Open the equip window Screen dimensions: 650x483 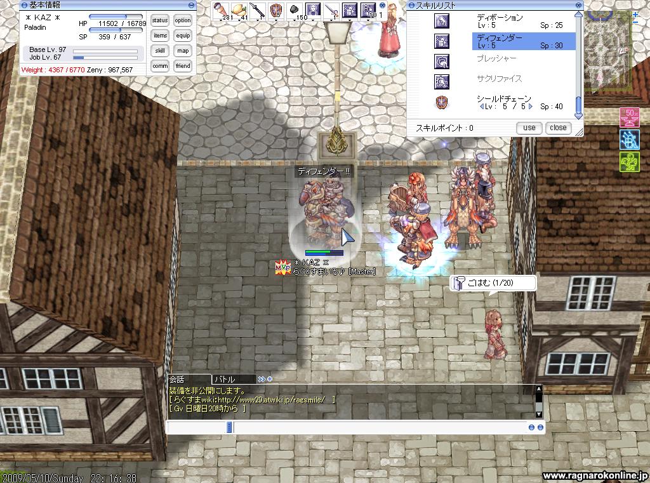[183, 36]
